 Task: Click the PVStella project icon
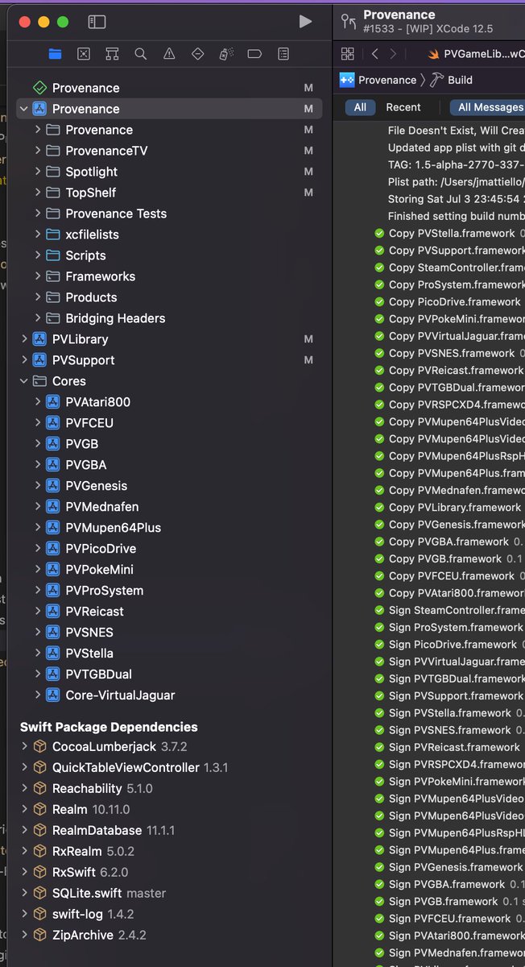tap(53, 654)
